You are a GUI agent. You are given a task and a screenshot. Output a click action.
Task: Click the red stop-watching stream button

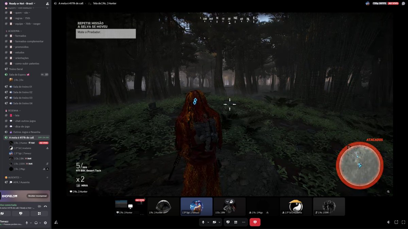(255, 222)
